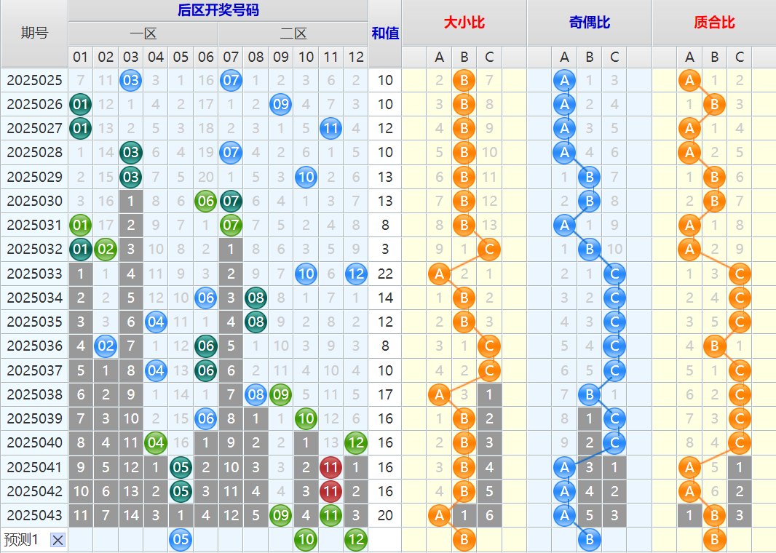Click orange A in 大小比 row 2025033
The image size is (776, 553).
pos(439,274)
